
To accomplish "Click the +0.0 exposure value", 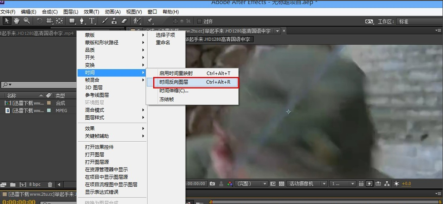I will point(406,184).
